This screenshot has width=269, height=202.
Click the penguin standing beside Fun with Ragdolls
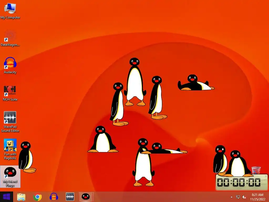click(27, 157)
